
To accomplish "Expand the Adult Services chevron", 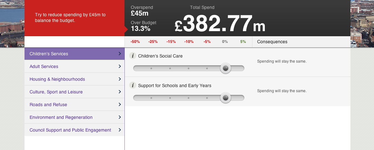I will (x=120, y=66).
